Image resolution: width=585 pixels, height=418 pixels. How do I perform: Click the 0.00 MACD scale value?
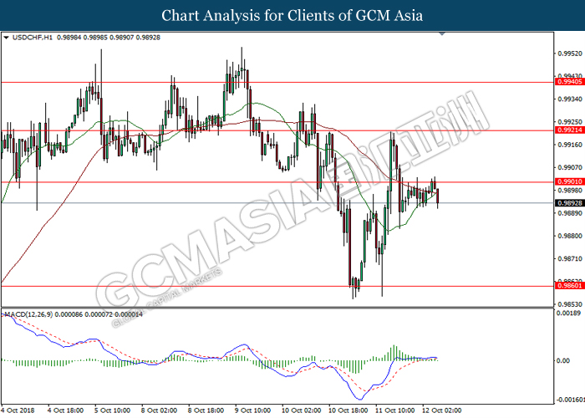[563, 360]
